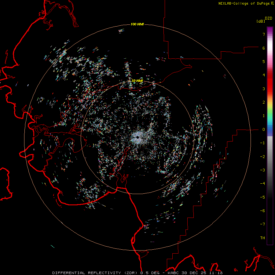The height and width of the screenshot is (275, 275).
Task: Click the 100 NMI range ring label
Action: coord(137,24)
